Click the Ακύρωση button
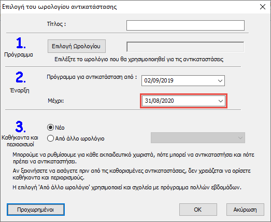The image size is (271, 222). click(245, 210)
